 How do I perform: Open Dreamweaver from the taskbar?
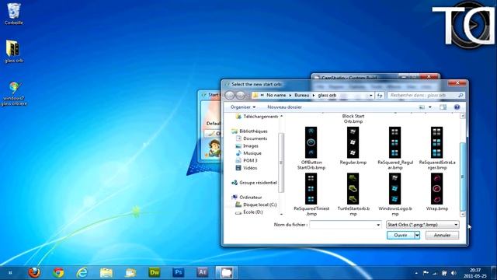coord(155,272)
